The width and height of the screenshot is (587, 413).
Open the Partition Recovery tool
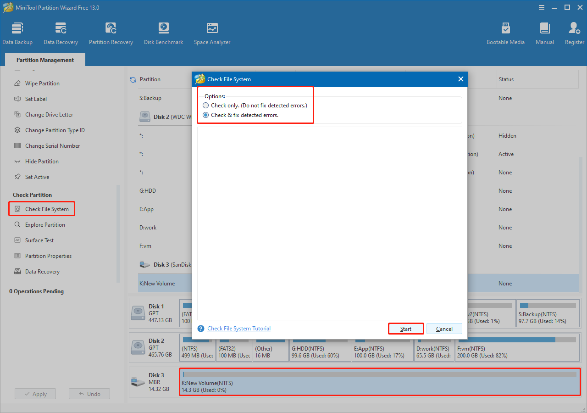(x=111, y=32)
